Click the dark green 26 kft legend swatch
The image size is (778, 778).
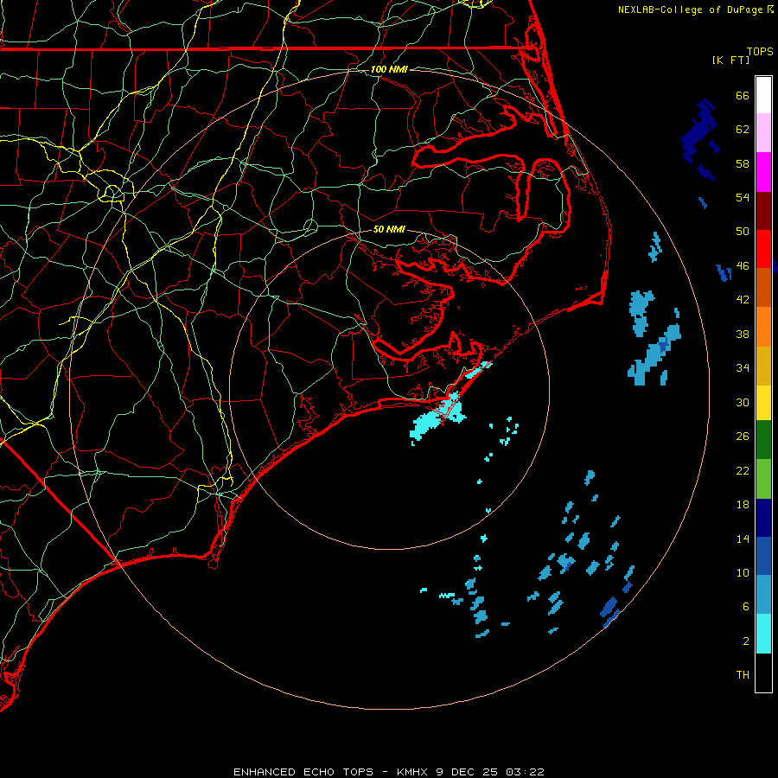tap(763, 440)
